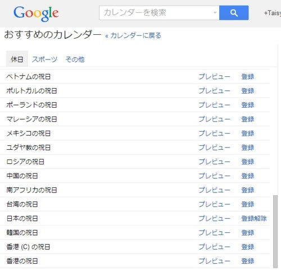Screen dimensions: 281x271
Task: Open the +Taisy profile link
Action: (273, 13)
